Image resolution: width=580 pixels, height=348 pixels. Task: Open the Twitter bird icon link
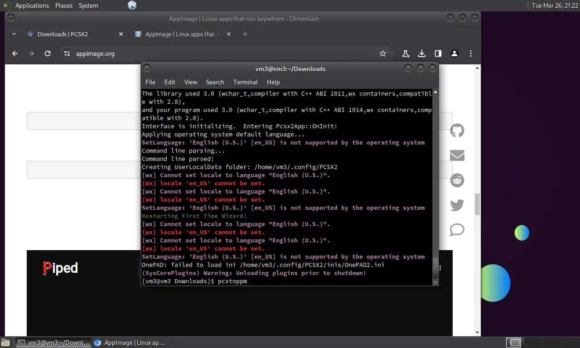pos(457,205)
